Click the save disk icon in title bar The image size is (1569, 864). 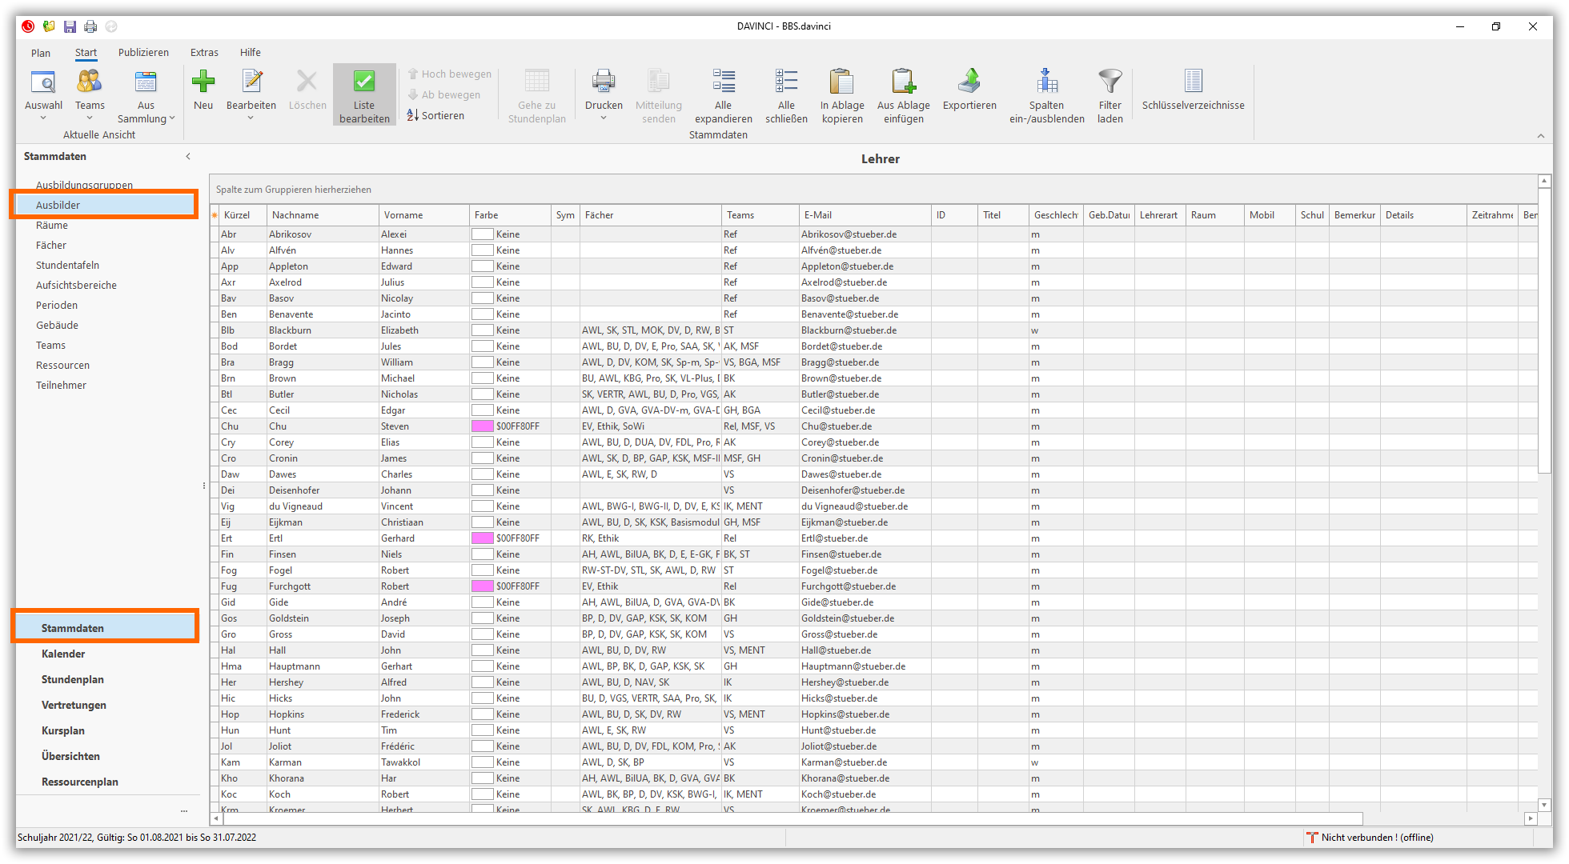[x=70, y=26]
